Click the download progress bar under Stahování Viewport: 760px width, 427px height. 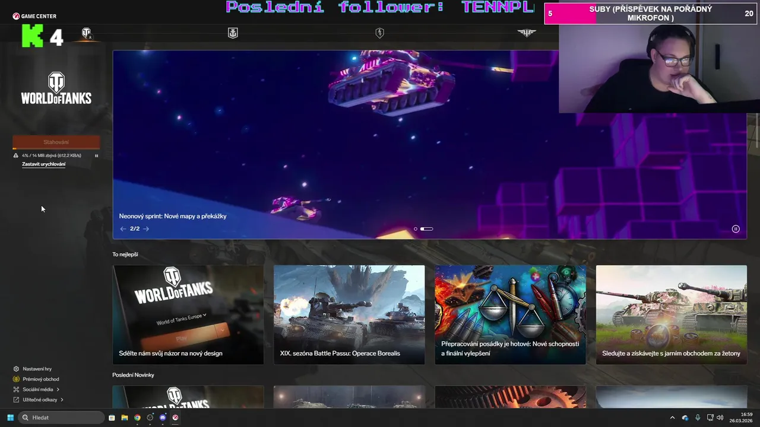coord(56,148)
